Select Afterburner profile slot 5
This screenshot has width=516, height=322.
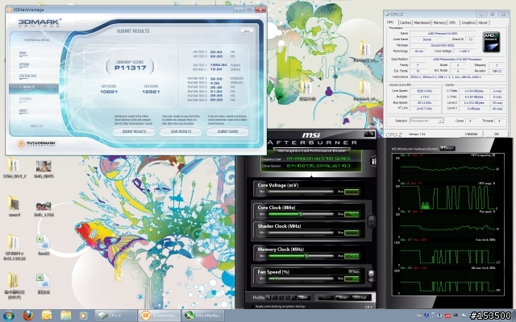click(293, 298)
